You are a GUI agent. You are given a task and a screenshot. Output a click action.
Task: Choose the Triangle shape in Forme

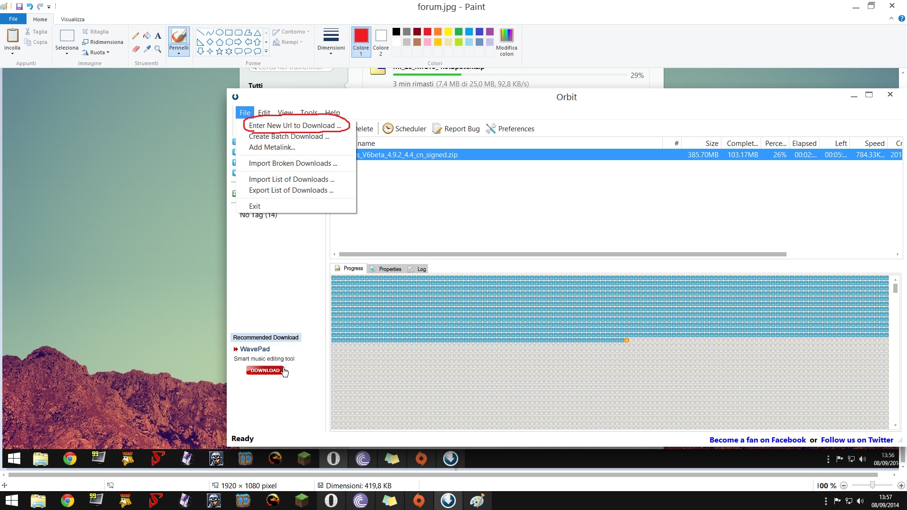(257, 33)
